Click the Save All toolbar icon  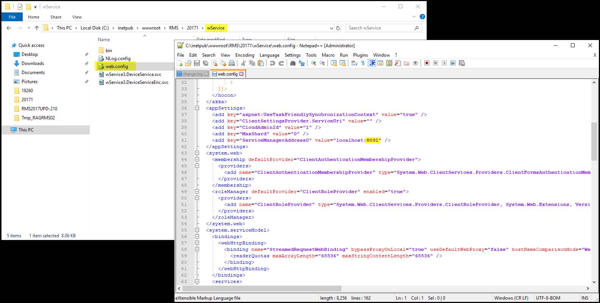(205, 63)
